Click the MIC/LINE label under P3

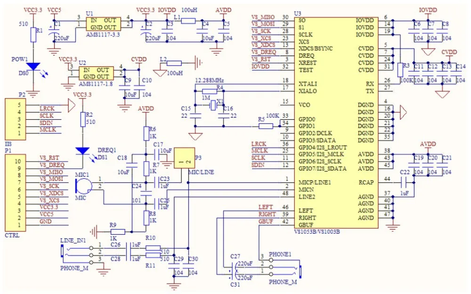click(x=201, y=172)
